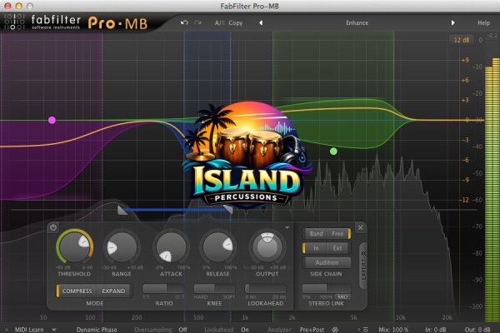The height and width of the screenshot is (333, 500).
Task: Click the blue frequency range bar
Action: tap(175, 210)
